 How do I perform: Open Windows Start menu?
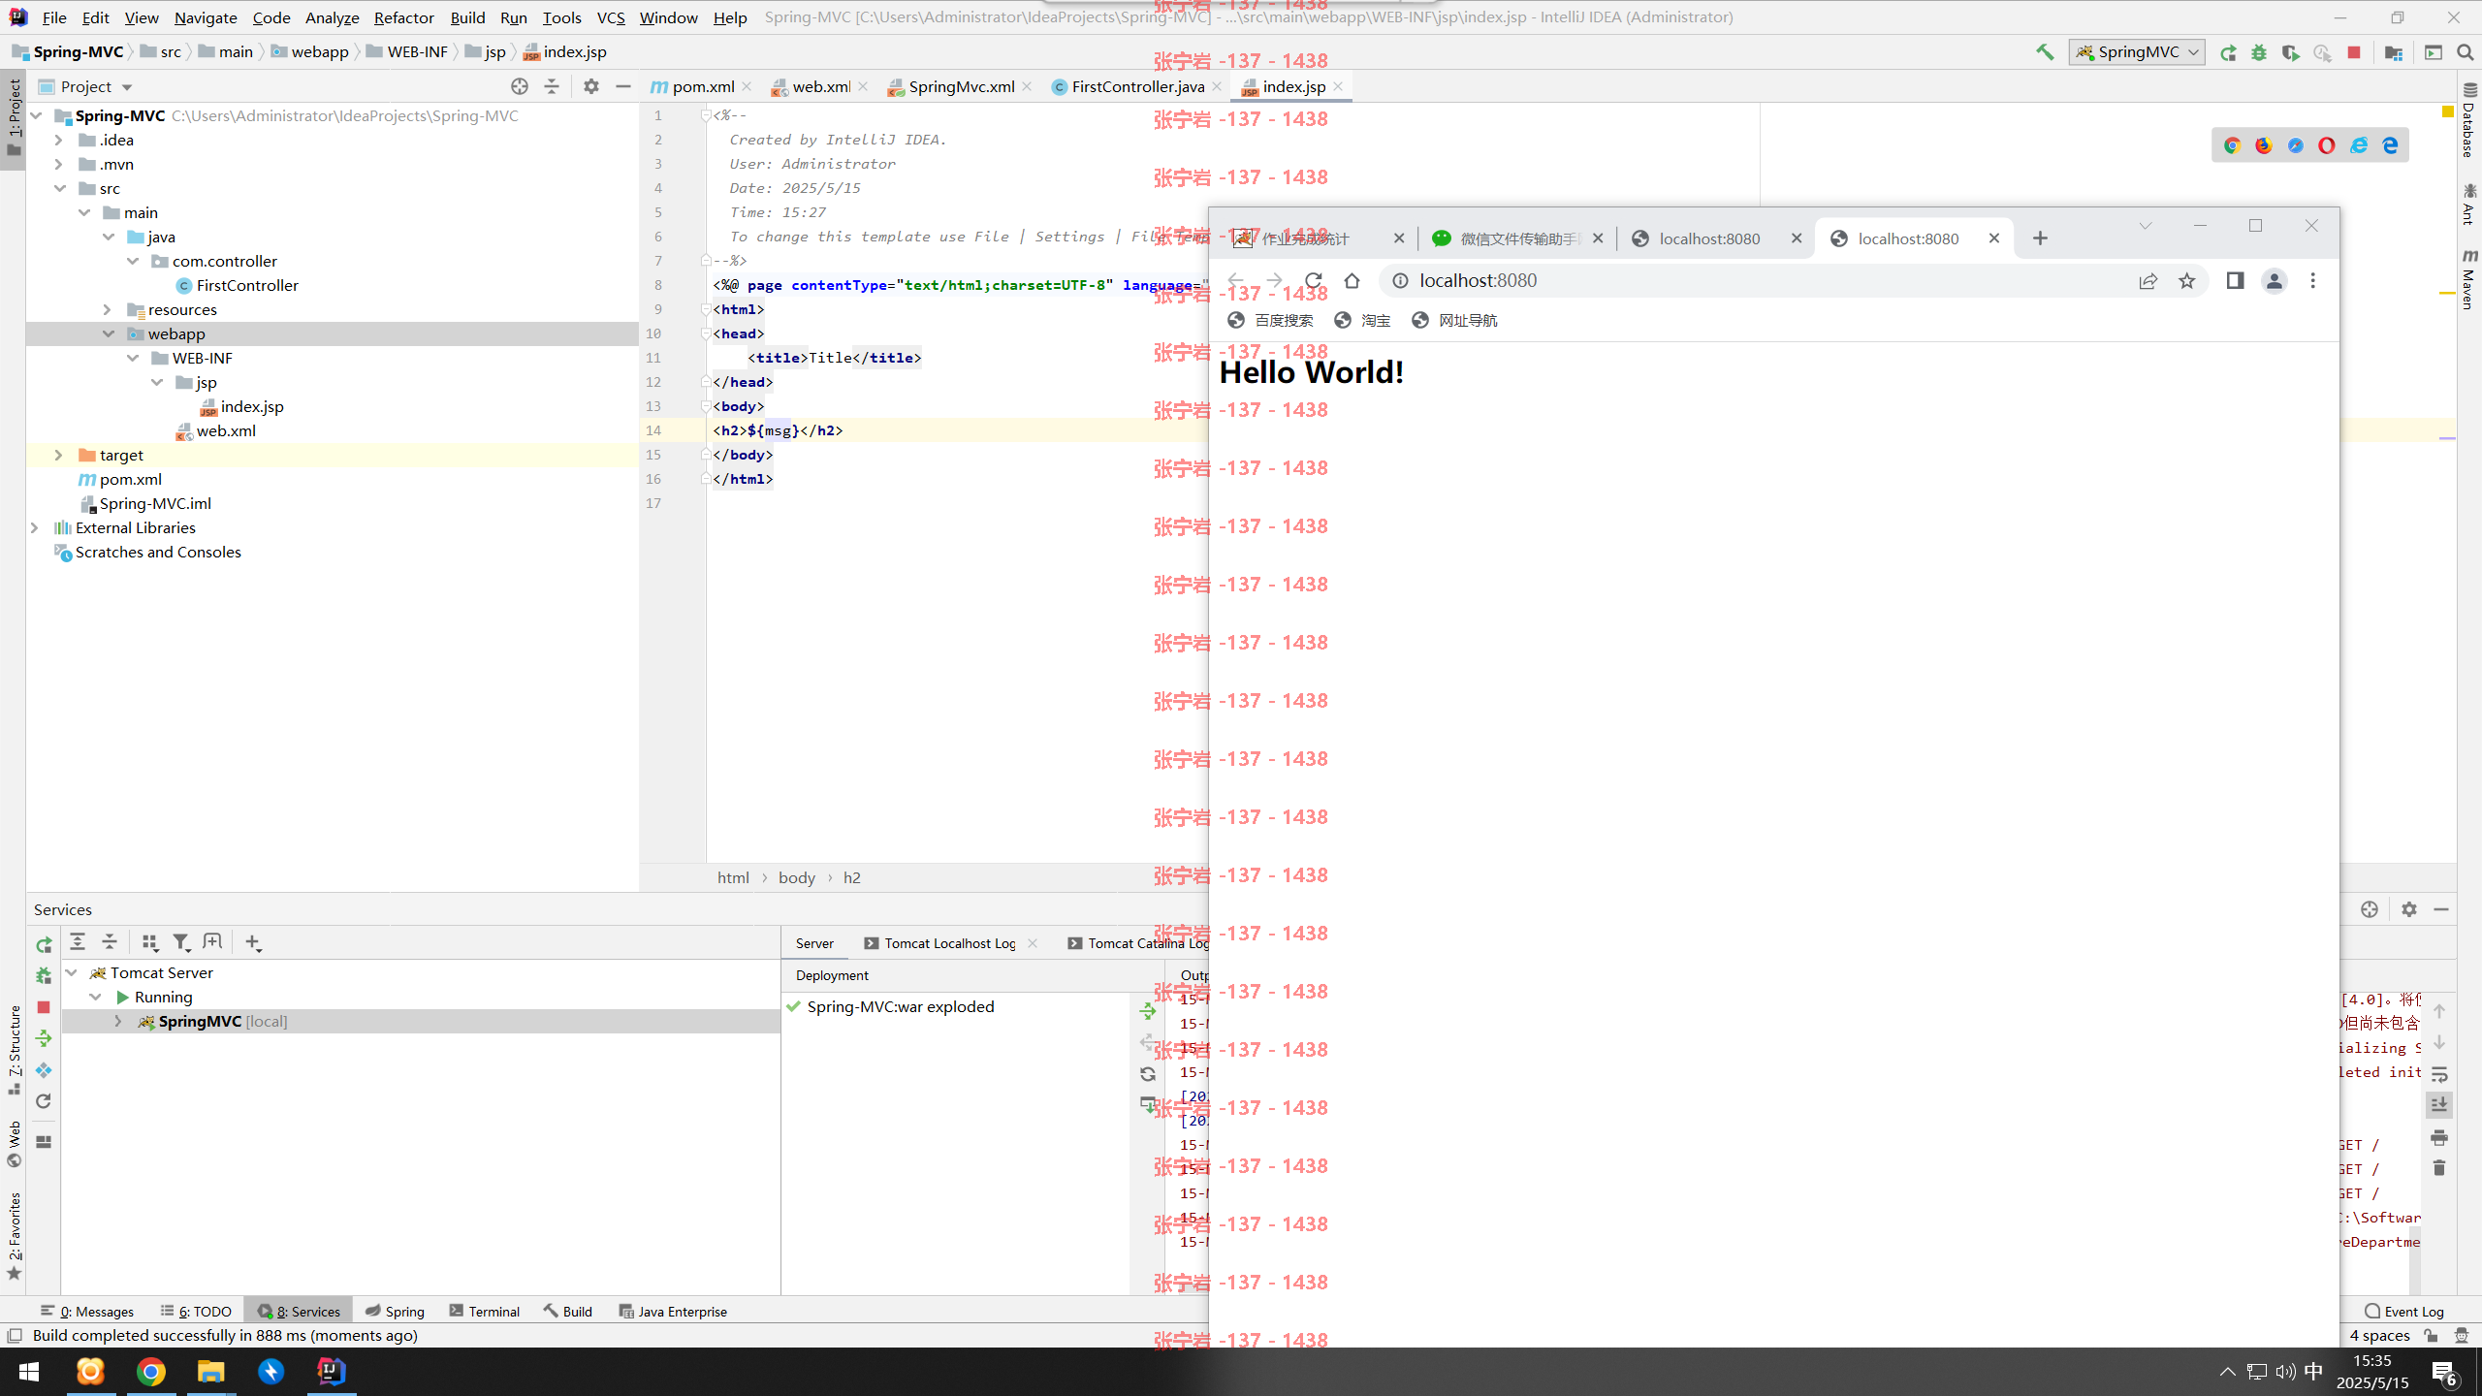29,1372
